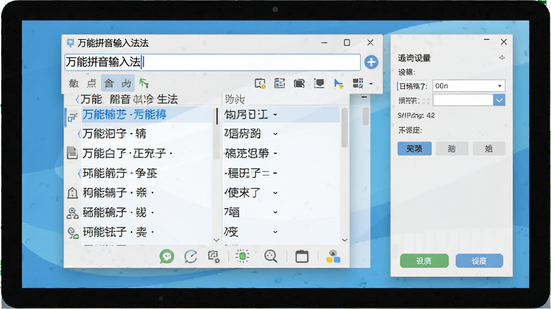The width and height of the screenshot is (551, 309).
Task: Open the 00n dropdown in the settings panel
Action: pyautogui.click(x=469, y=86)
